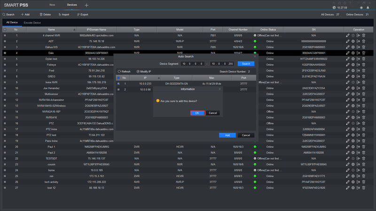
Task: Switch to the Encode Device tab
Action: pyautogui.click(x=32, y=23)
